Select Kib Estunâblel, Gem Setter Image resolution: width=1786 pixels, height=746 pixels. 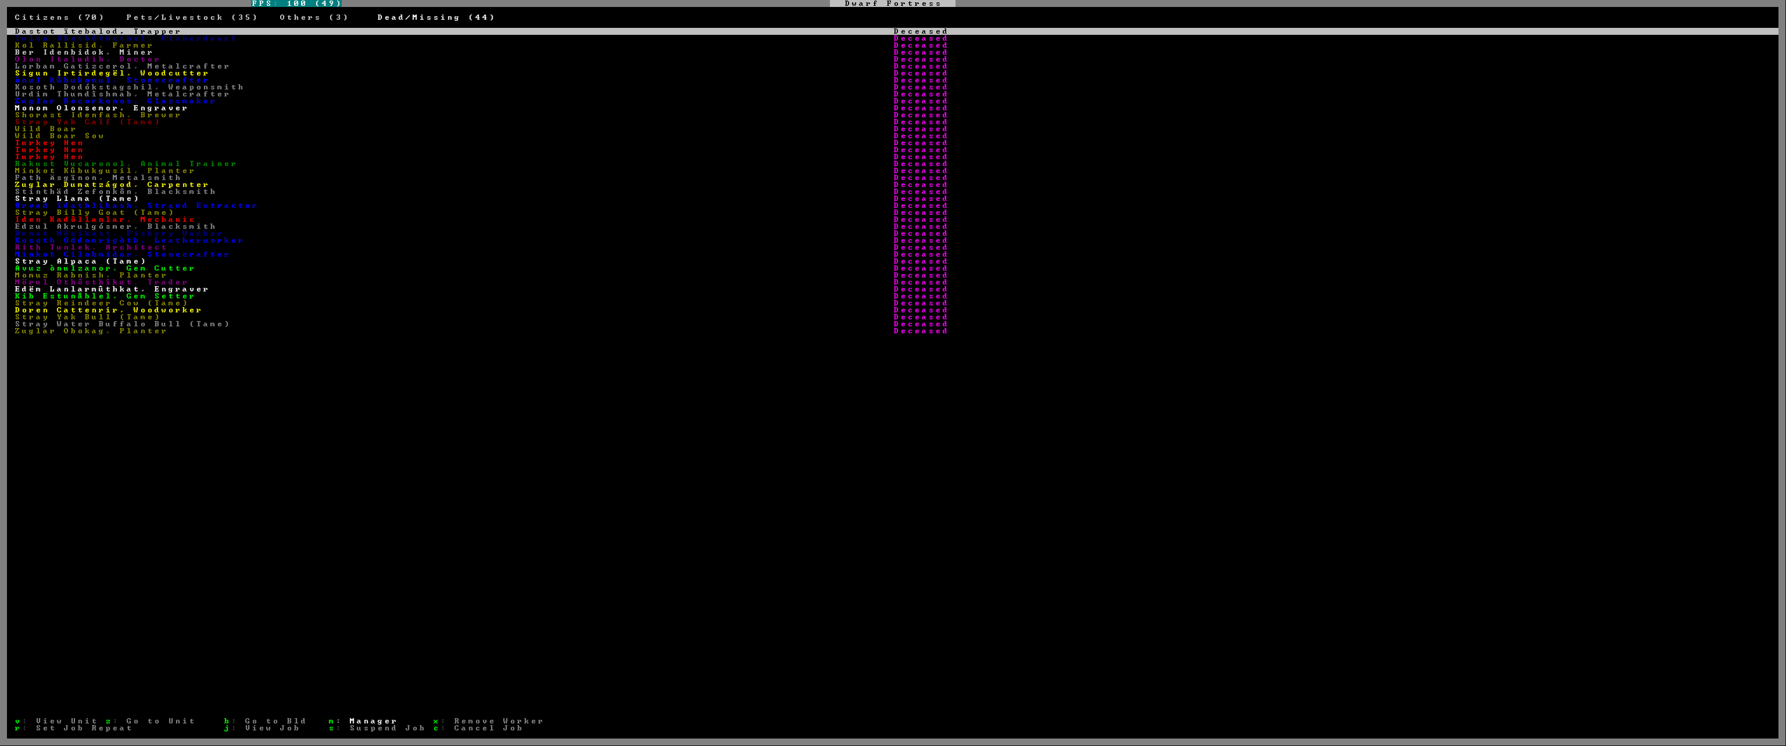pyautogui.click(x=105, y=296)
